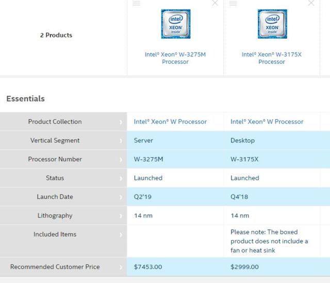This screenshot has width=330, height=283.
Task: Click the chevron beside Included Items
Action: pos(121,235)
